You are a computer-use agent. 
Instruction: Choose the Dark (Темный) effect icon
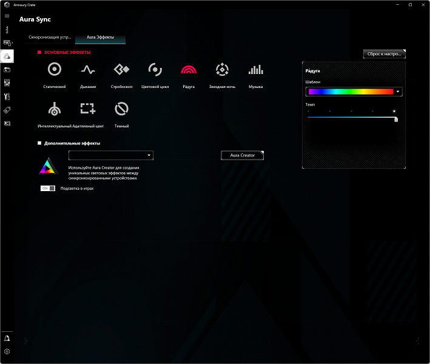coord(121,109)
